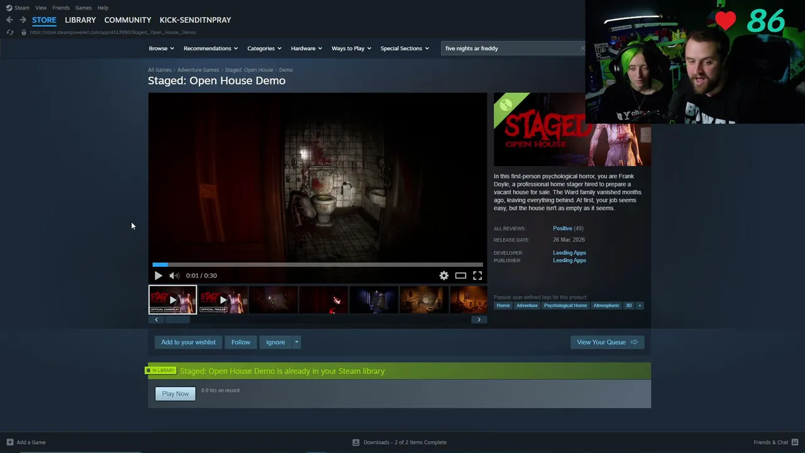This screenshot has height=453, width=805.
Task: Seek along the trailer progress bar
Action: 318,265
